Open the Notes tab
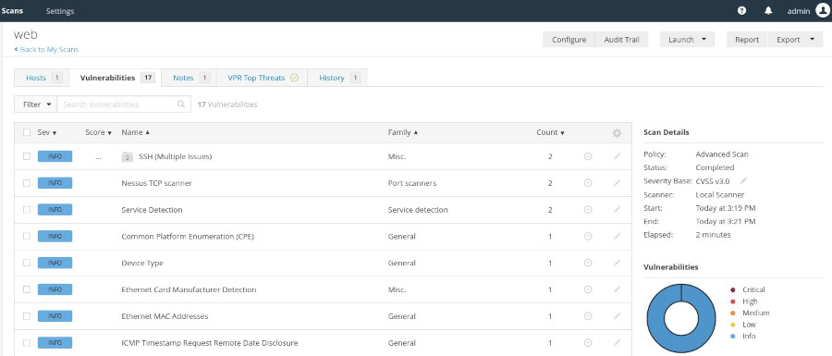Screen dimensions: 832x356 click(x=189, y=78)
